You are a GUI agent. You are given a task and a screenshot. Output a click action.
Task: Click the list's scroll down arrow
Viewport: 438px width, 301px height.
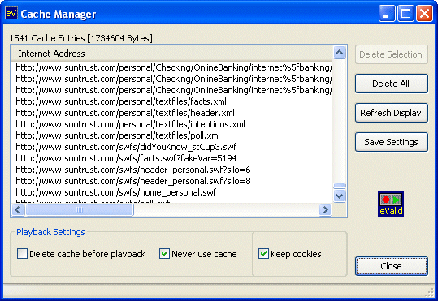(x=339, y=196)
